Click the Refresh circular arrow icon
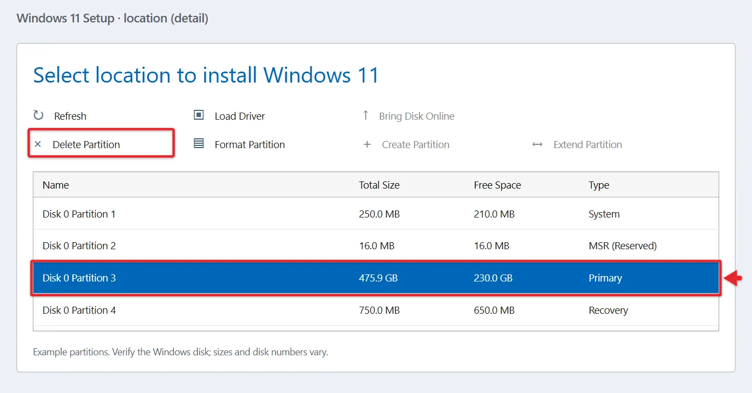 click(x=38, y=115)
